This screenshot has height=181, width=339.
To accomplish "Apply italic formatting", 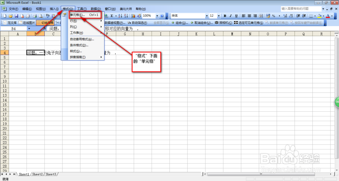I will point(231,16).
